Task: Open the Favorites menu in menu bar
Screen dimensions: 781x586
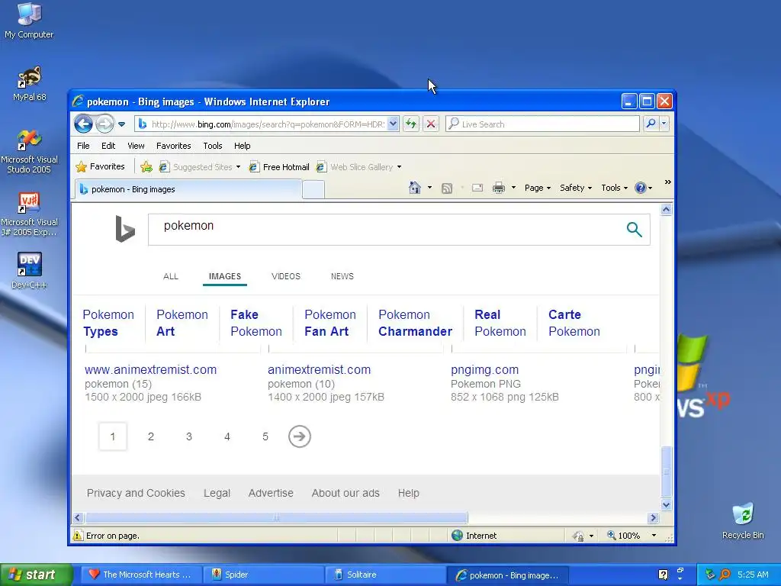Action: (x=173, y=146)
